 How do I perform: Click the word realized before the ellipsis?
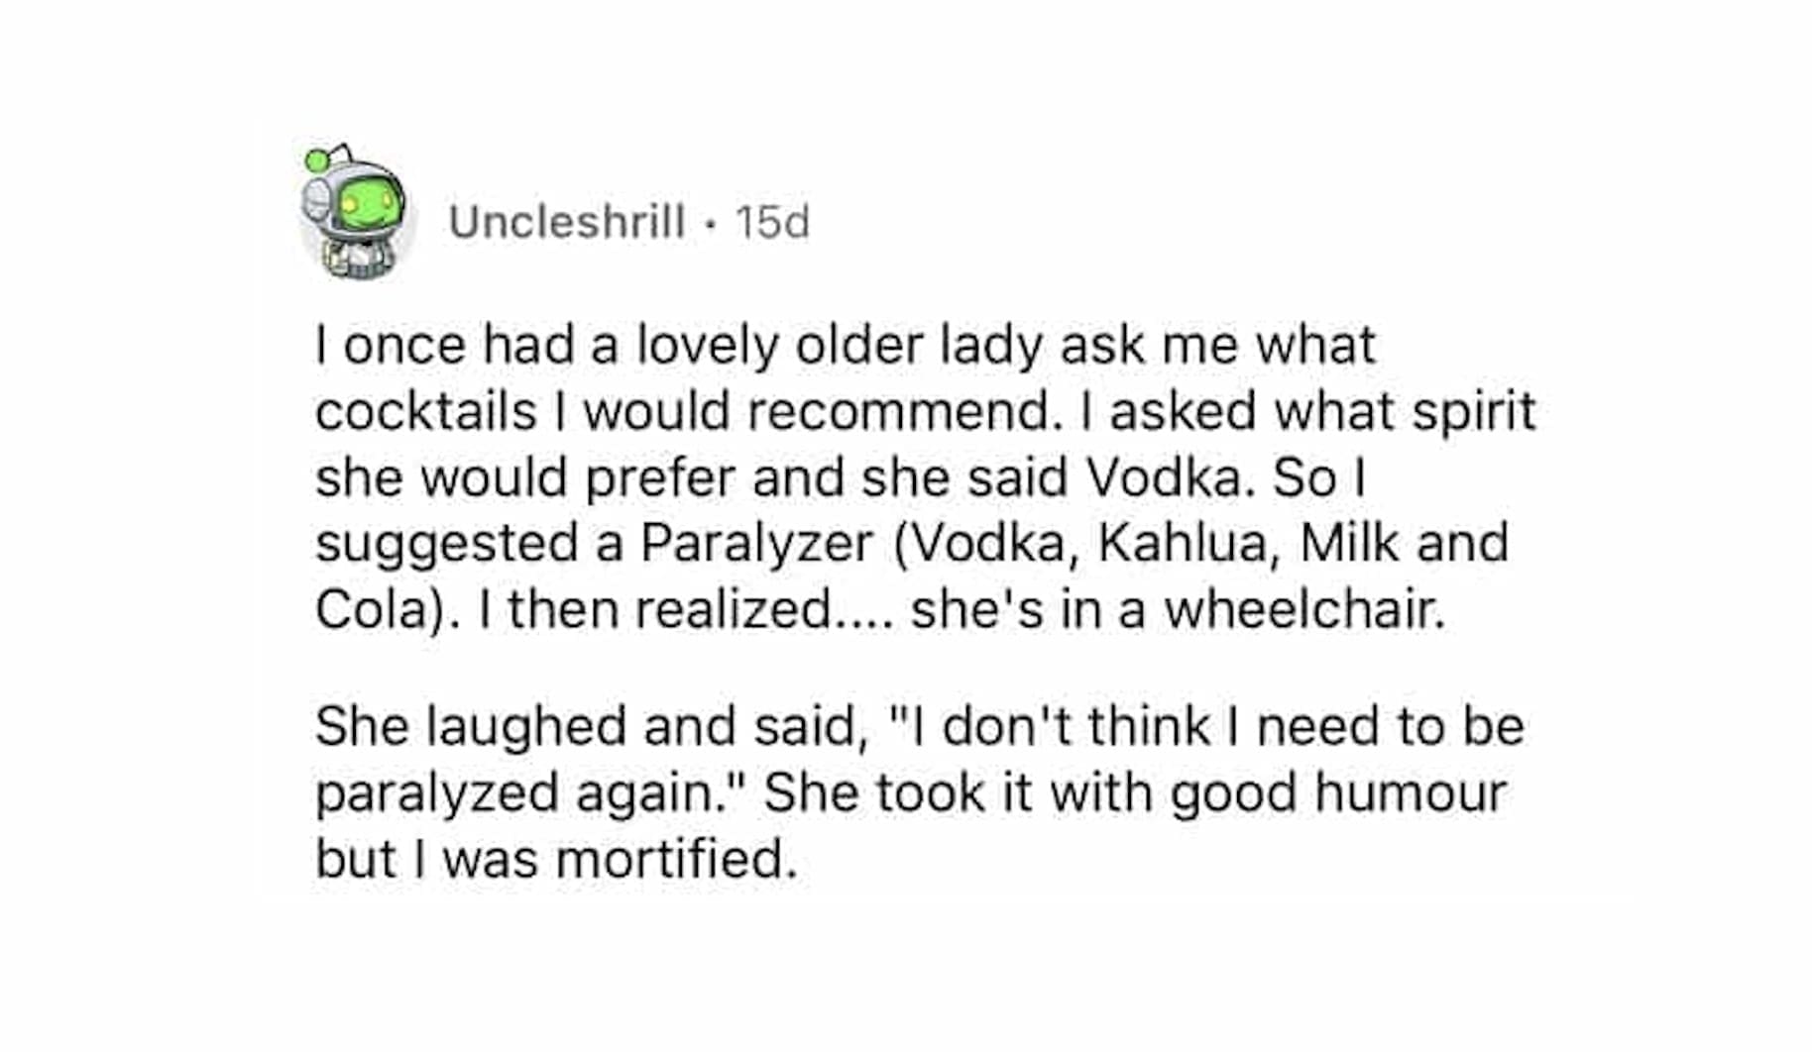point(734,609)
